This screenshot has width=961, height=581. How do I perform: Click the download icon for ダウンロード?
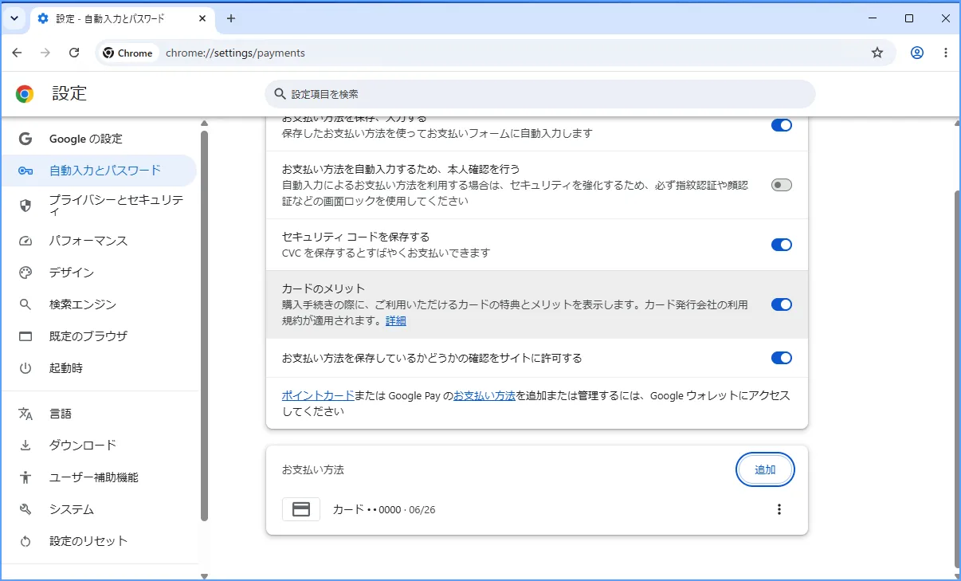[25, 446]
